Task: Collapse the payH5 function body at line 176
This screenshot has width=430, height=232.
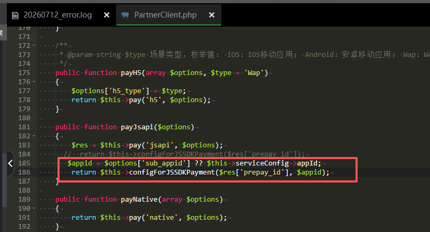Action: pos(34,82)
